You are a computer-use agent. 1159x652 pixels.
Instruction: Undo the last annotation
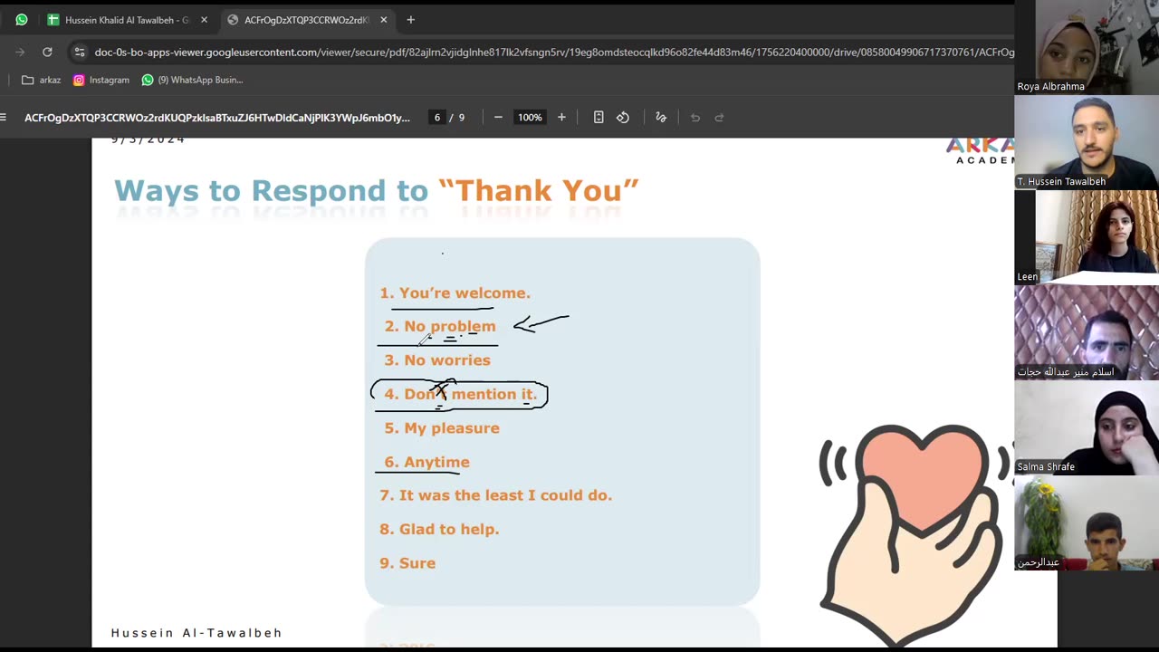695,117
